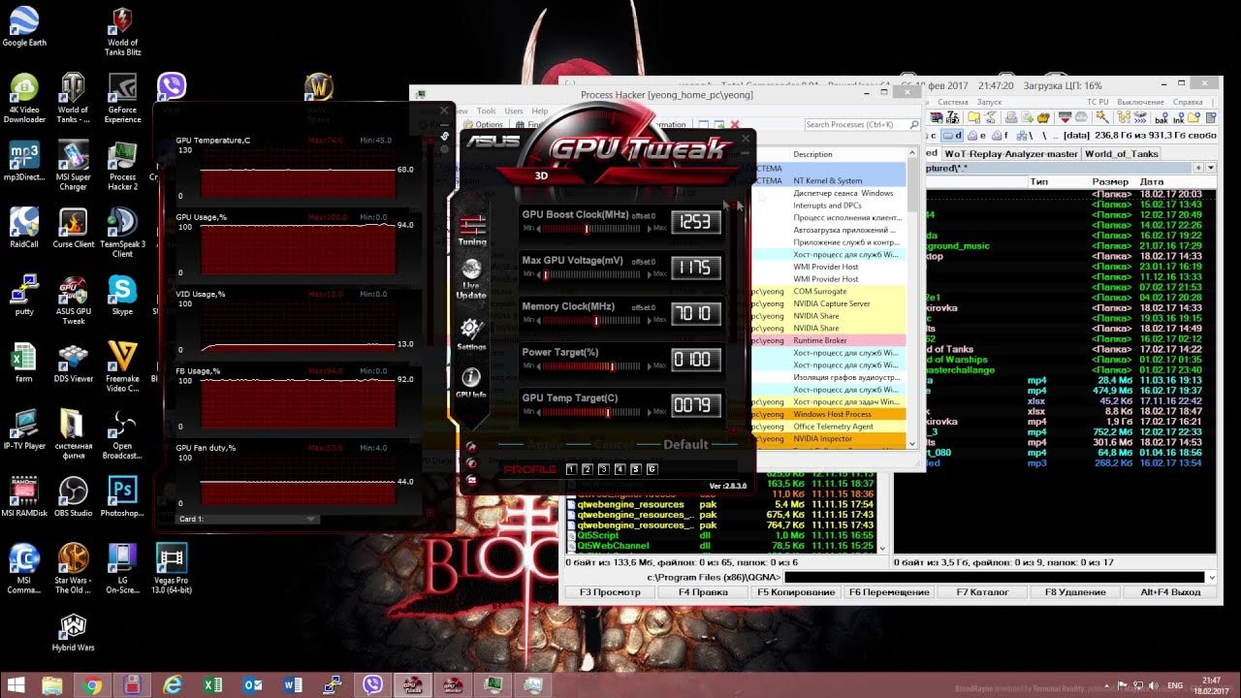The image size is (1241, 698).
Task: Select GPU Tweak profile 2
Action: point(588,469)
